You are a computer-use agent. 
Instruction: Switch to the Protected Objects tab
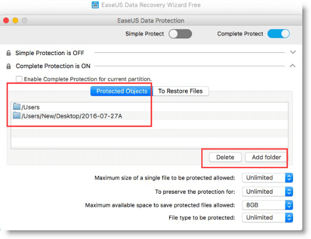pos(122,91)
